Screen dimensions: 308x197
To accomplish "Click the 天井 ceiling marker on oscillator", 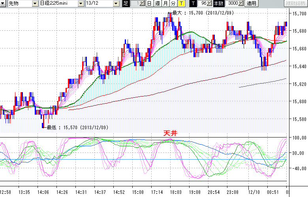I will 171,134.
